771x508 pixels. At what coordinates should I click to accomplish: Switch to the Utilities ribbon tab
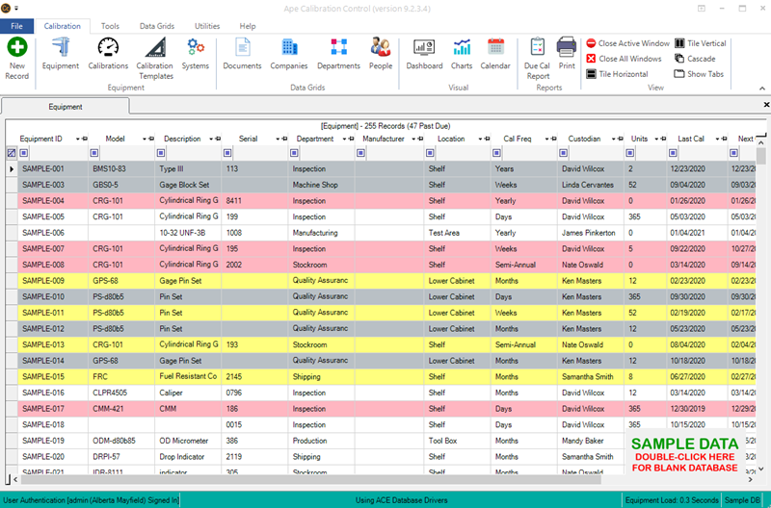207,26
